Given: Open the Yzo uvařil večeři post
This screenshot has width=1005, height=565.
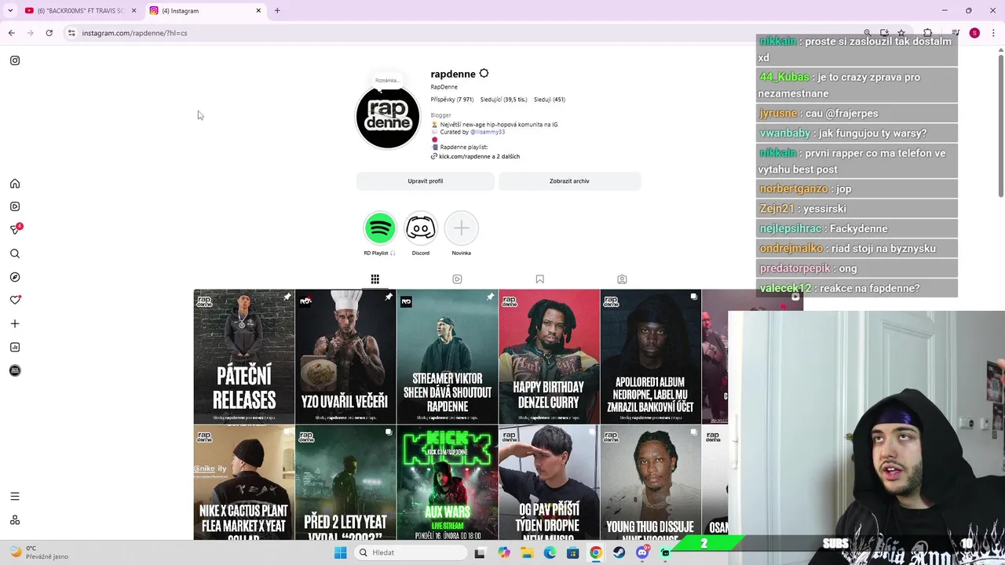Looking at the screenshot, I should [x=345, y=356].
